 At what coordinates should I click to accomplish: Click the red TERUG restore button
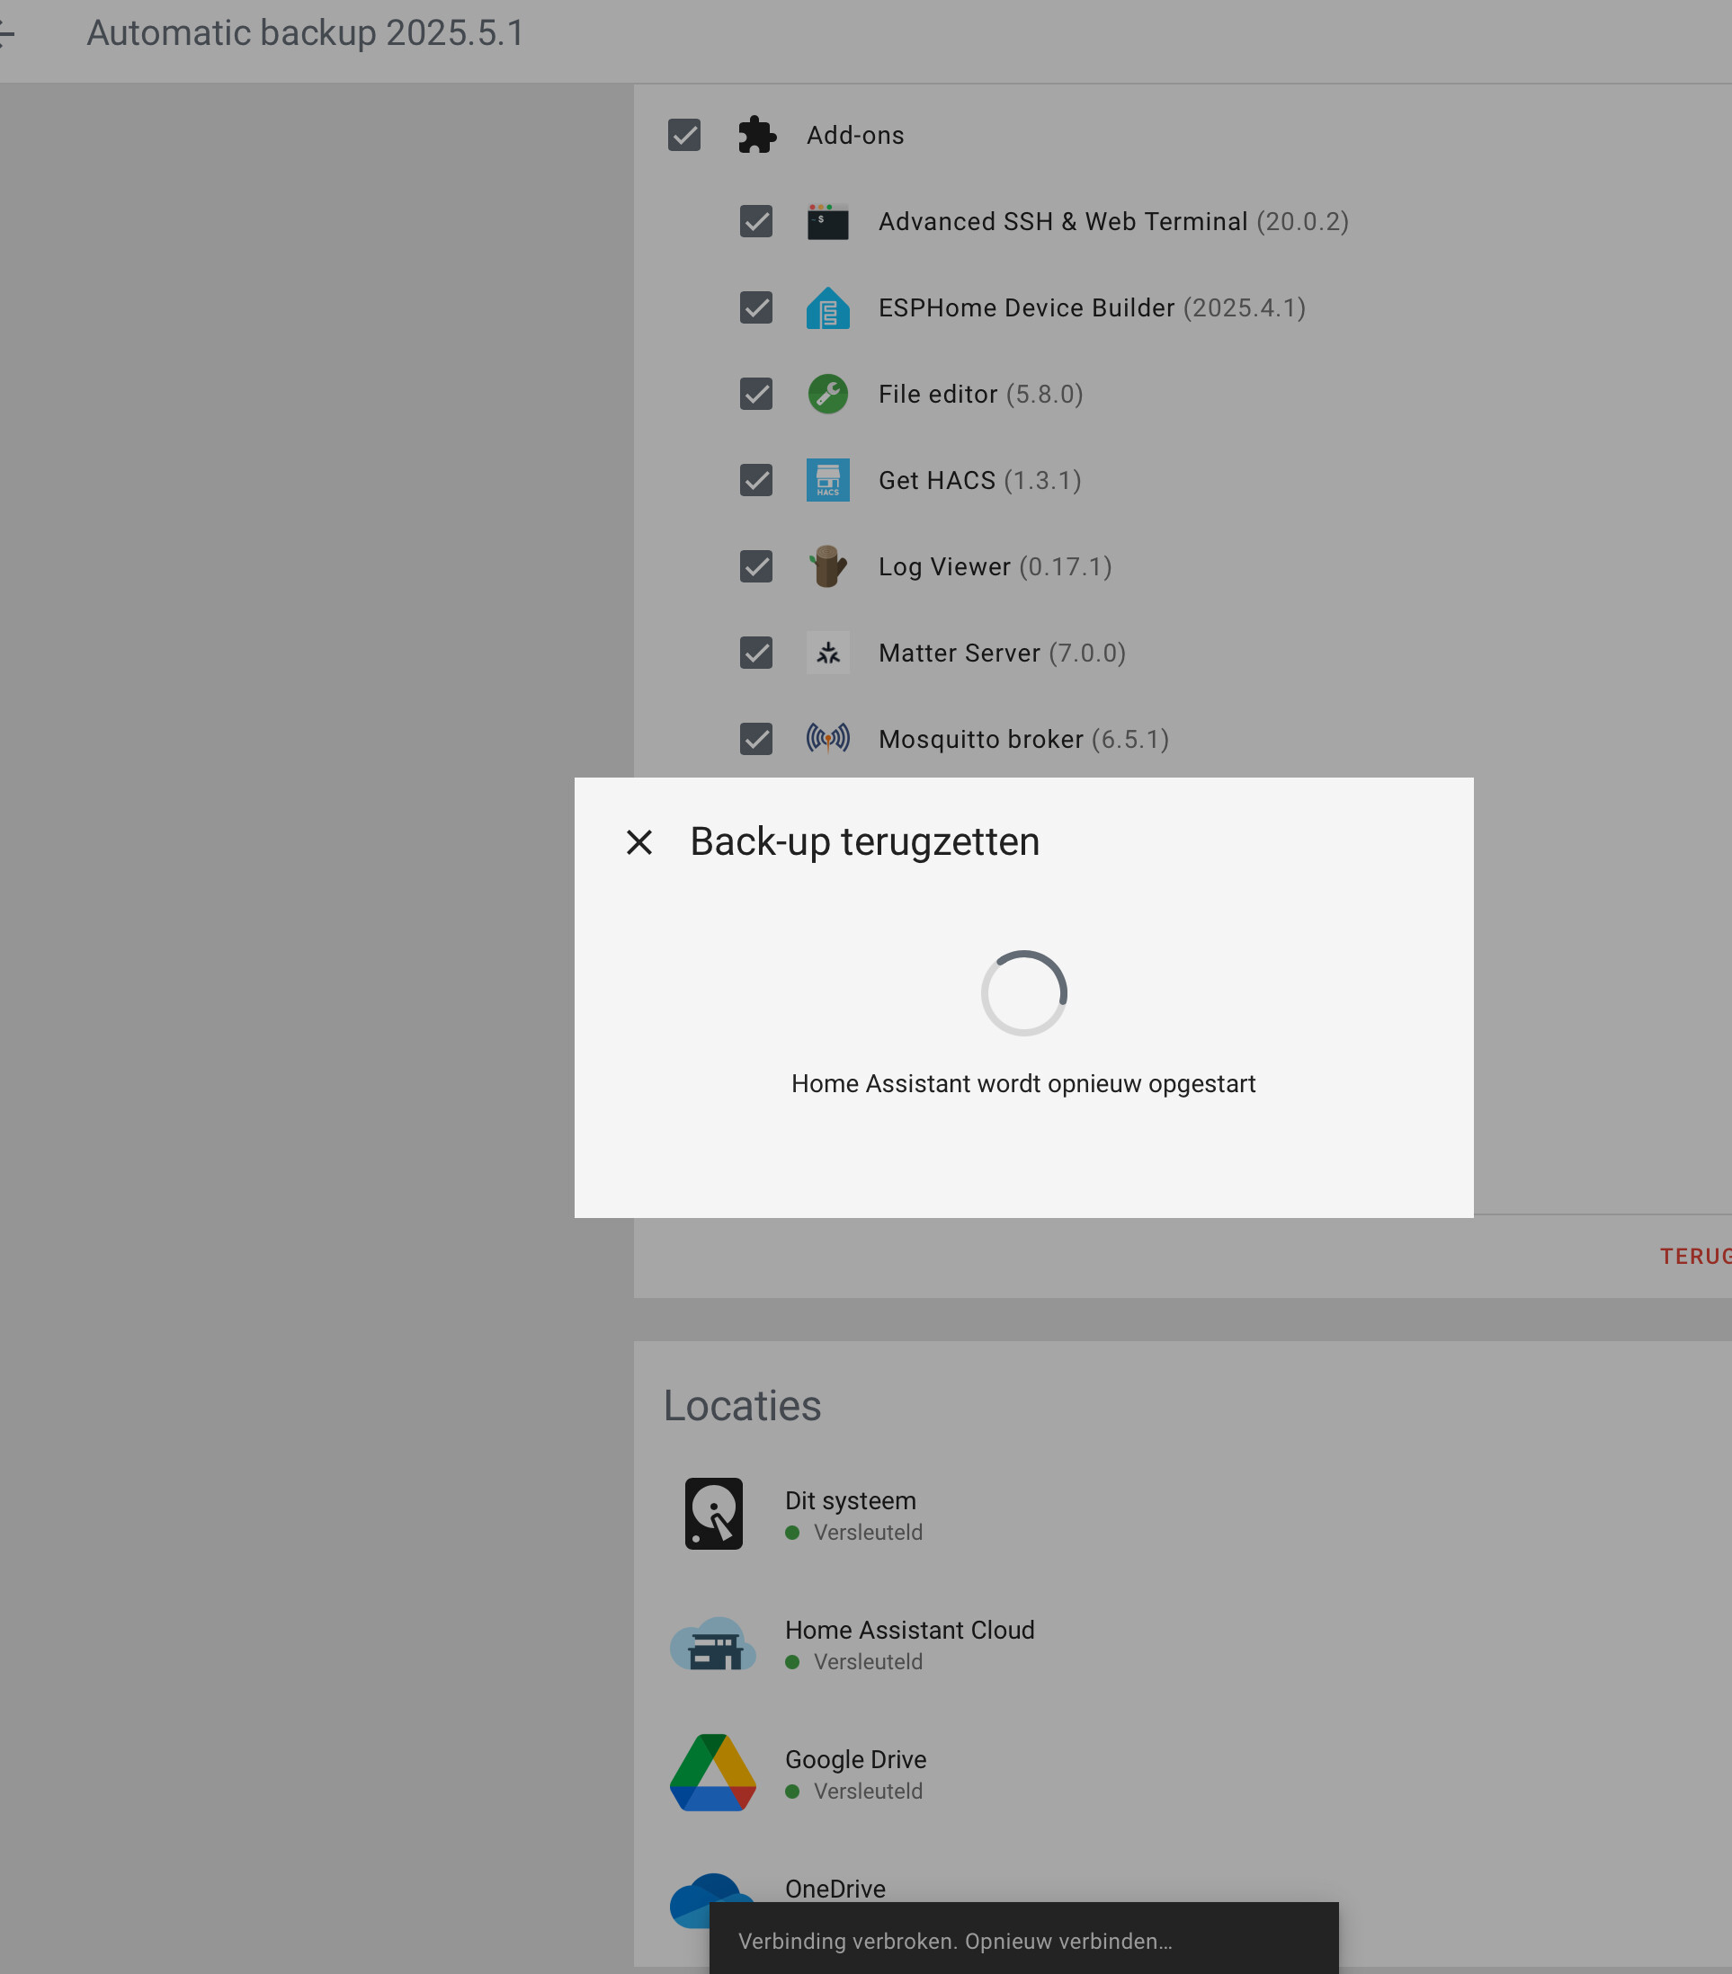click(1694, 1256)
